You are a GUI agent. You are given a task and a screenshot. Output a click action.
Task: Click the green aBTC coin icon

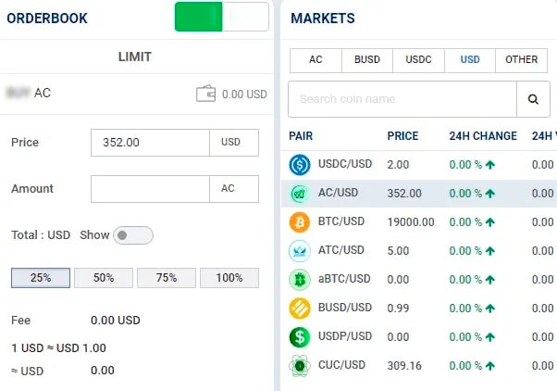(x=300, y=279)
